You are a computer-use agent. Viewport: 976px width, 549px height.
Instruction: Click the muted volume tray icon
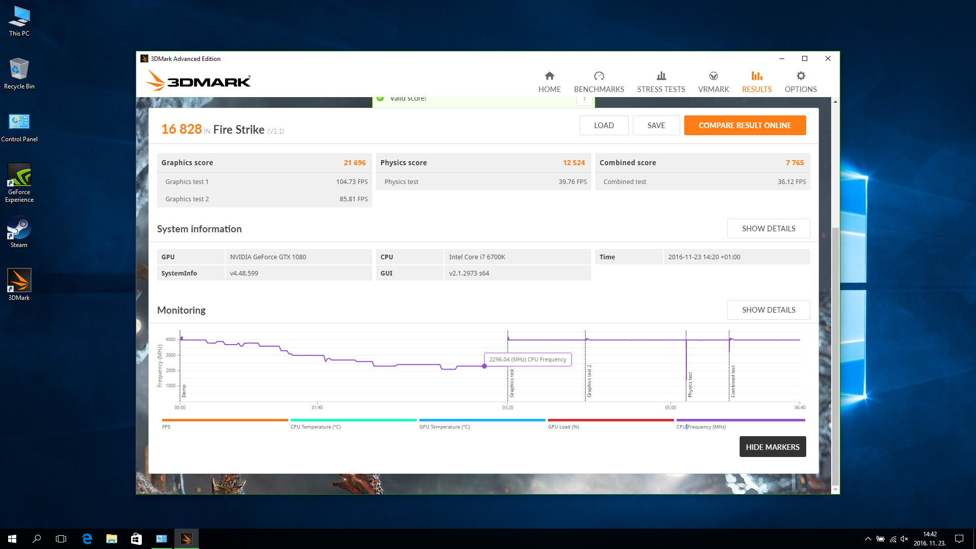coord(905,539)
